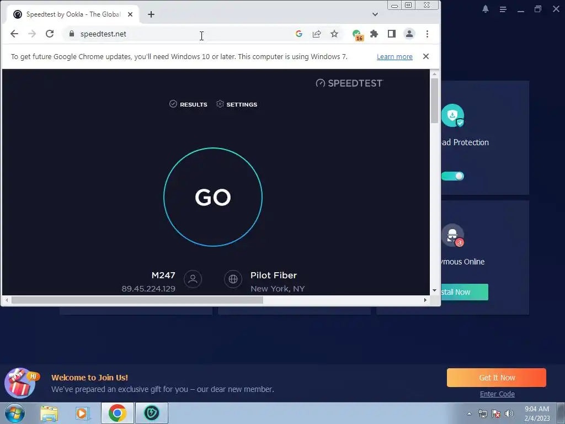Click the vertical scrollbar thumb in Chrome
Image resolution: width=565 pixels, height=424 pixels.
pyautogui.click(x=434, y=100)
